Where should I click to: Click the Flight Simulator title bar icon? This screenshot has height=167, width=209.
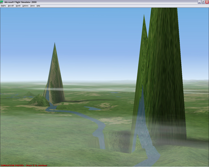(x=2, y=2)
